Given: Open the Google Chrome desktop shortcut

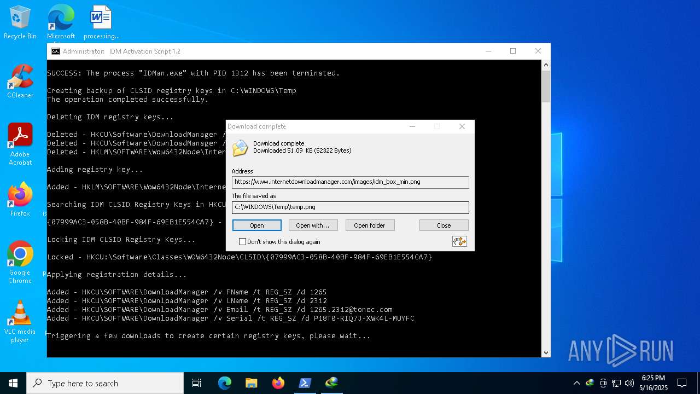Looking at the screenshot, I should (20, 262).
